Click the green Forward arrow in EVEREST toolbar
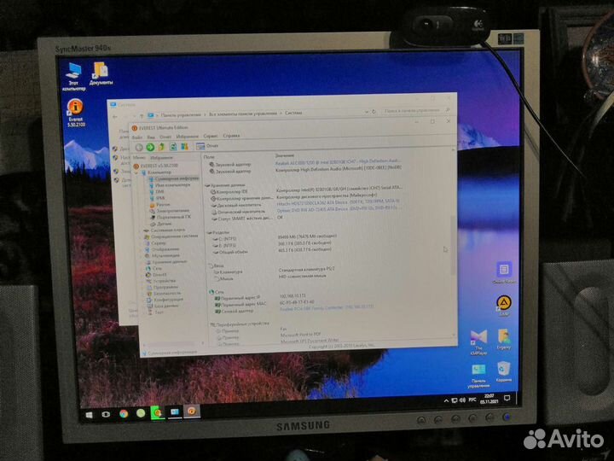This screenshot has height=461, width=614. coord(150,148)
